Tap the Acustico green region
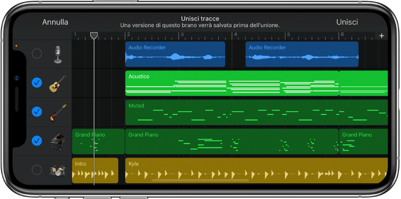The width and height of the screenshot is (401, 199). 231,83
